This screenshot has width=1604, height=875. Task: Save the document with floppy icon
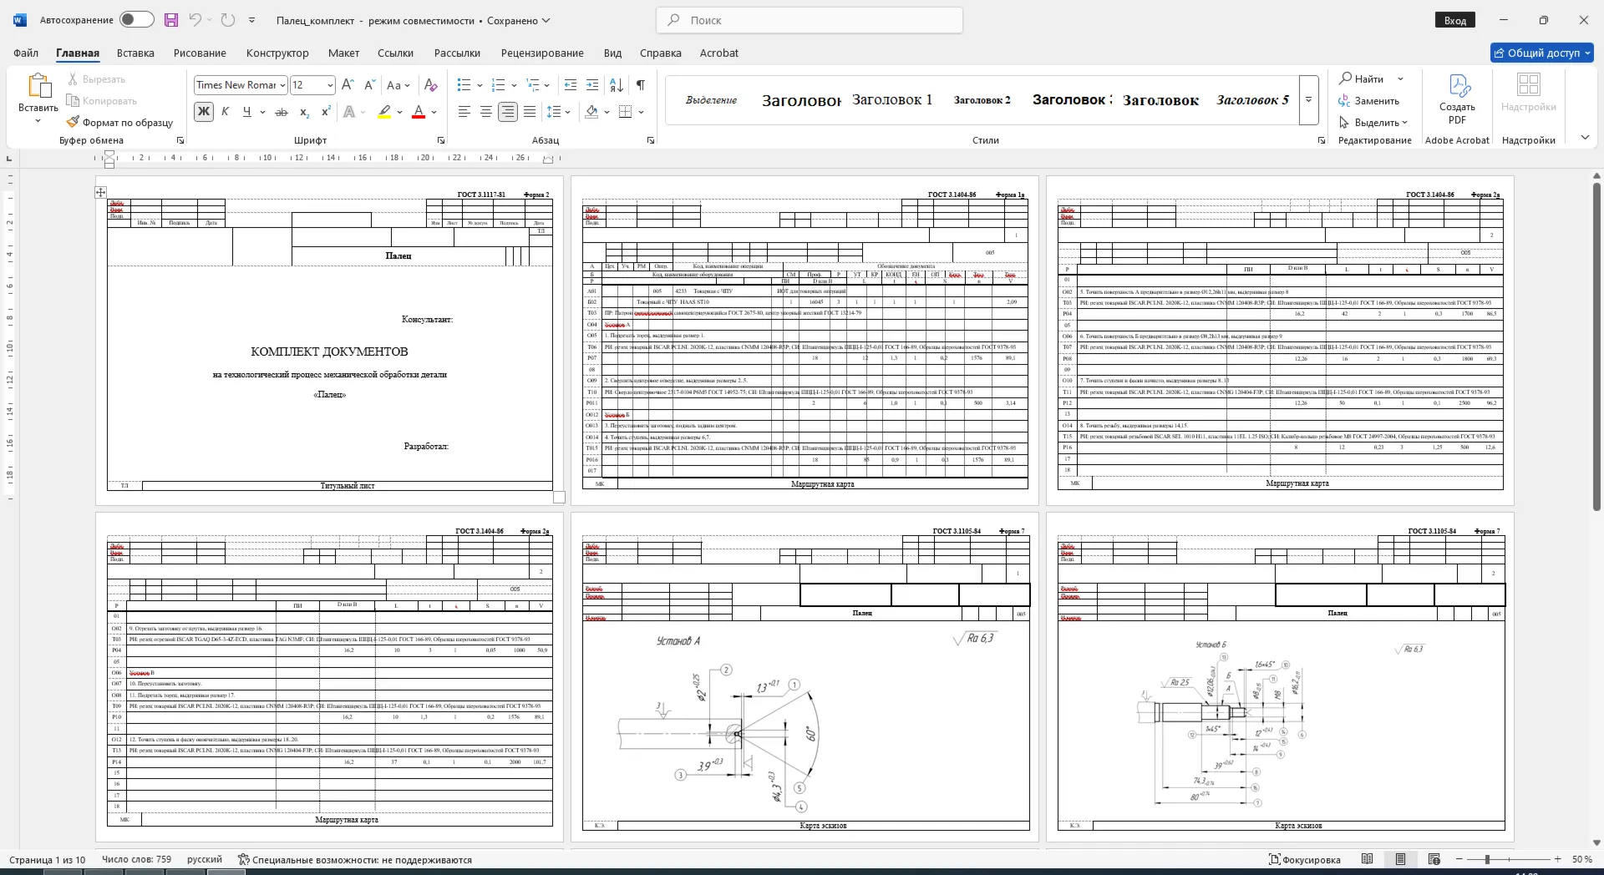pyautogui.click(x=171, y=20)
